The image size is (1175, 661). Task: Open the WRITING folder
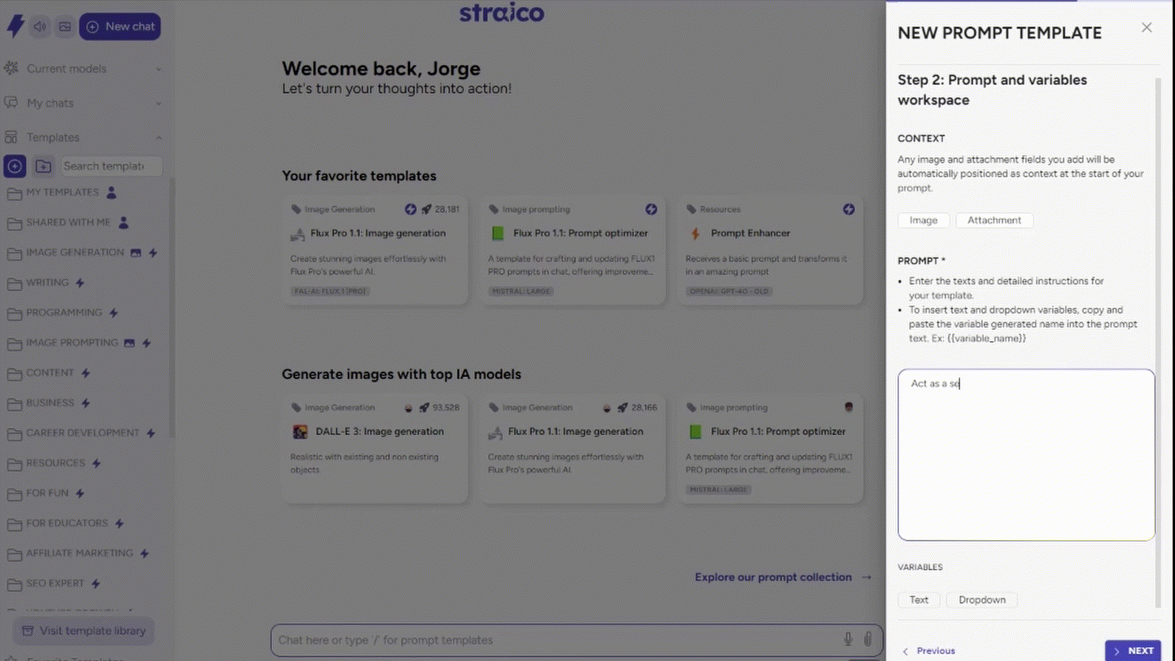click(47, 282)
